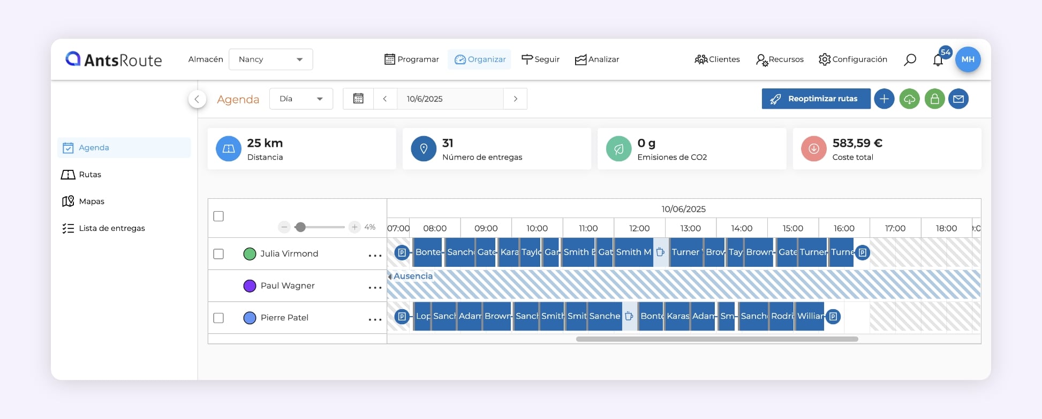
Task: Toggle the select-all checkbox in header
Action: [x=218, y=216]
